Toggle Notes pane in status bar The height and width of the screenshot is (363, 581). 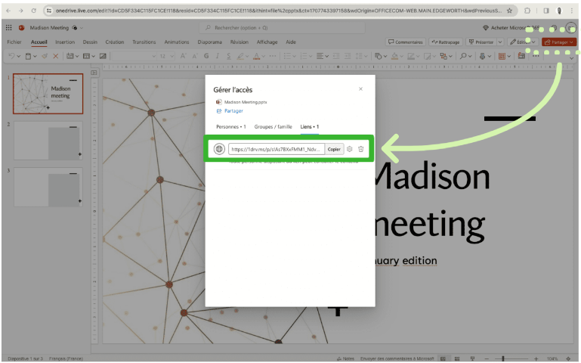tap(343, 358)
